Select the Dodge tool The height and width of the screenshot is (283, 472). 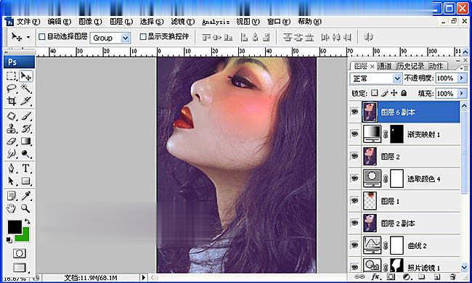pyautogui.click(x=26, y=154)
